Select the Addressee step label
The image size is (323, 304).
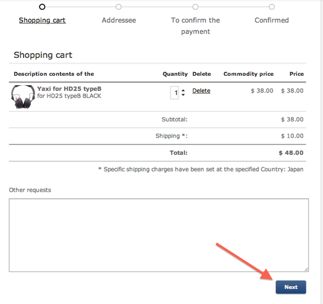pos(119,20)
